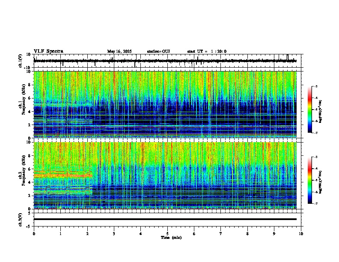Click the ch.2 spectrogram color bar
339x262 pixels.
[310, 180]
